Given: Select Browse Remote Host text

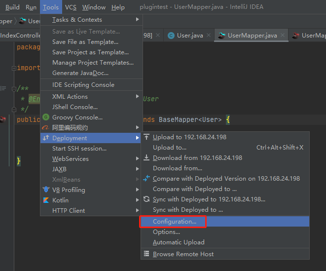Looking at the screenshot, I should click(x=183, y=254).
